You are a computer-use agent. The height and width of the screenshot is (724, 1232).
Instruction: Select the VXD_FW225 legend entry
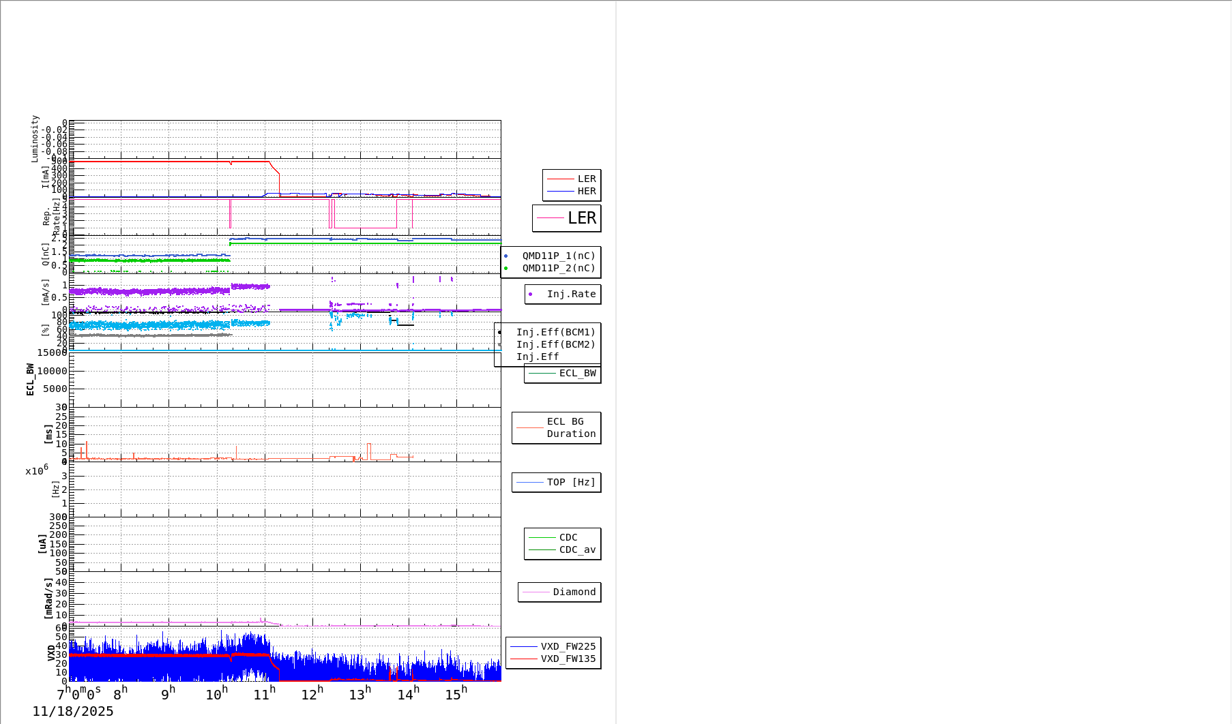568,647
